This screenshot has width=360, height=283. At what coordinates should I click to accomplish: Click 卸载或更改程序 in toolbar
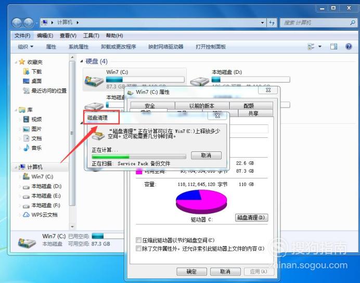tap(119, 47)
